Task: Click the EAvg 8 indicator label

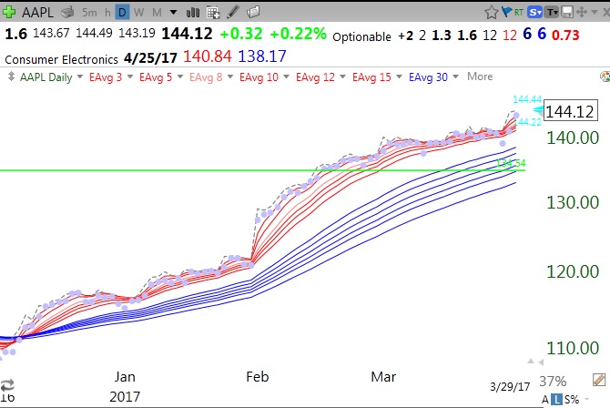Action: click(206, 77)
